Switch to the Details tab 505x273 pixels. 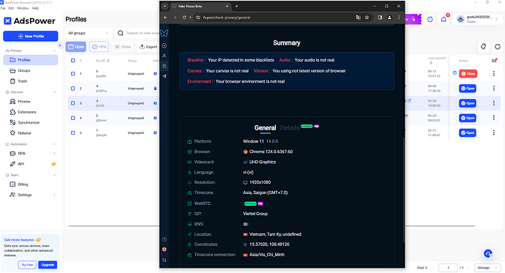pos(290,128)
